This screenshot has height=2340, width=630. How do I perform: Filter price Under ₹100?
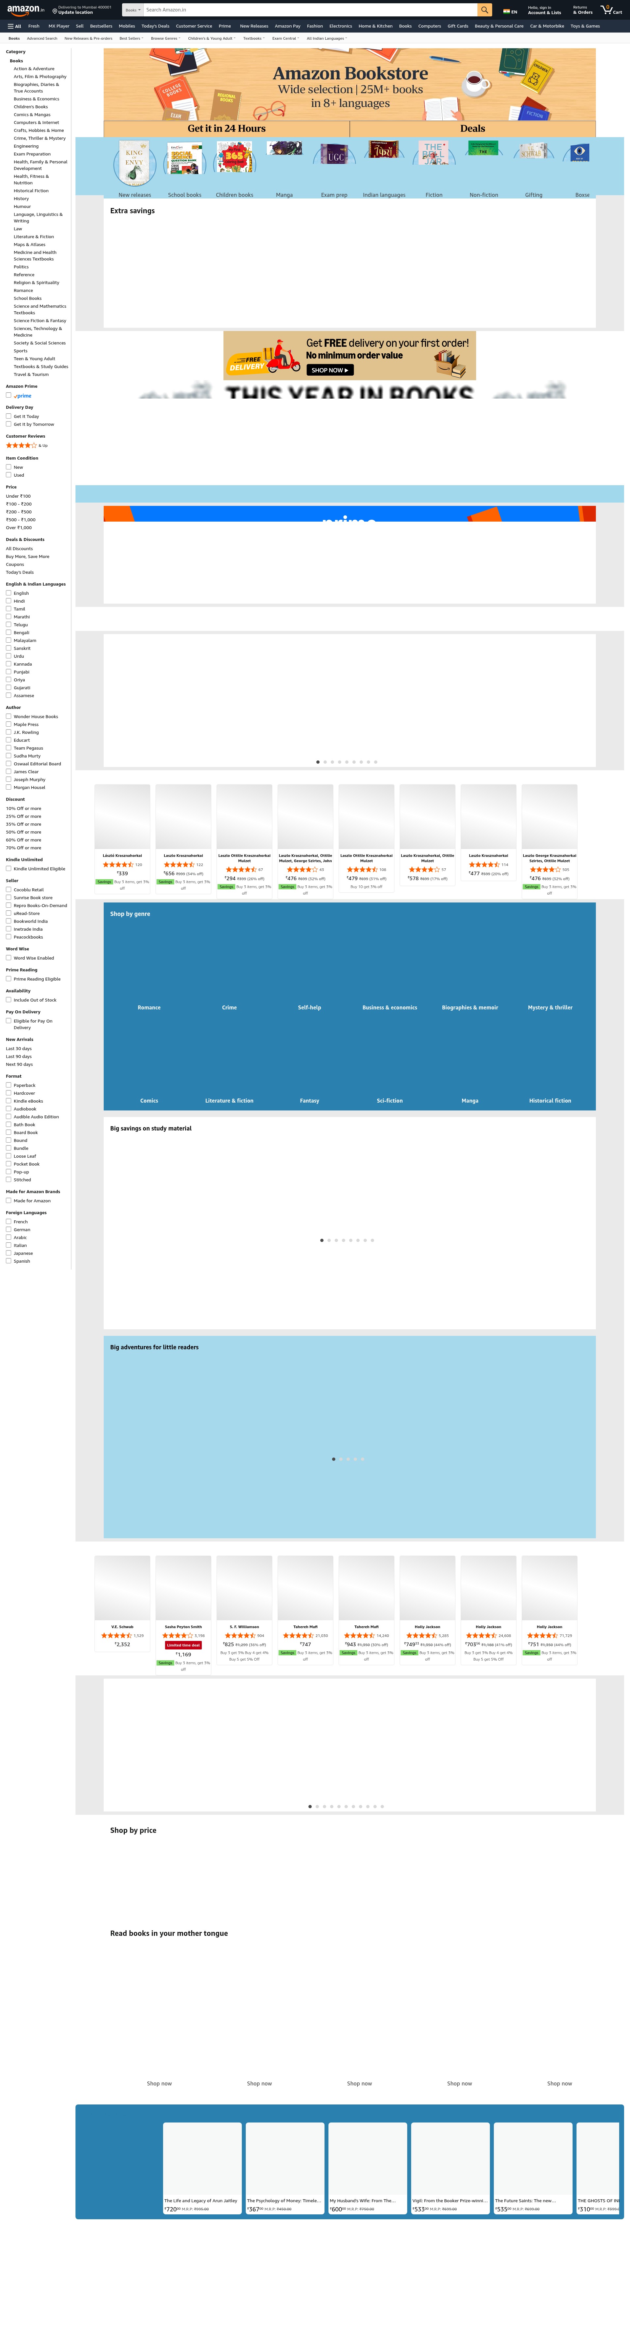click(18, 496)
